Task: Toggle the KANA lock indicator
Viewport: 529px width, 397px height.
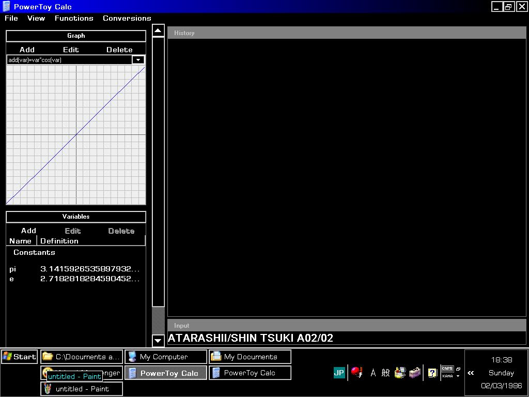Action: [447, 376]
